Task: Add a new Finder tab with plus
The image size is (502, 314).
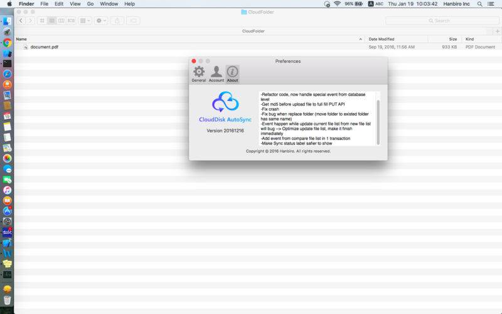Action: point(497,31)
